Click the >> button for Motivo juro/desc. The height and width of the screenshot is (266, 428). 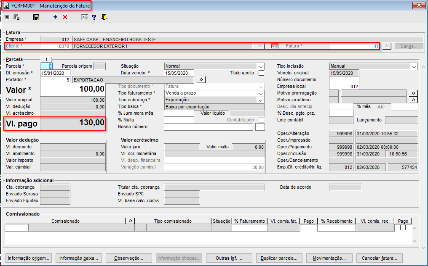click(x=414, y=100)
